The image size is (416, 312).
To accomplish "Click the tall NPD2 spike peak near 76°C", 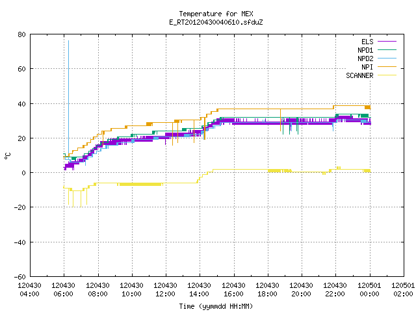I will 68,41.
